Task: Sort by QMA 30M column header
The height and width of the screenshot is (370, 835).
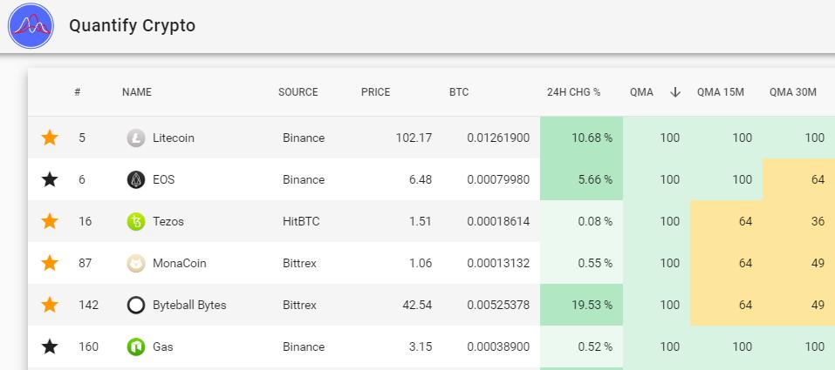Action: pos(792,92)
